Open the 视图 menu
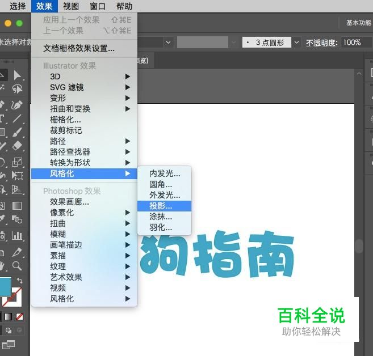 tap(71, 6)
